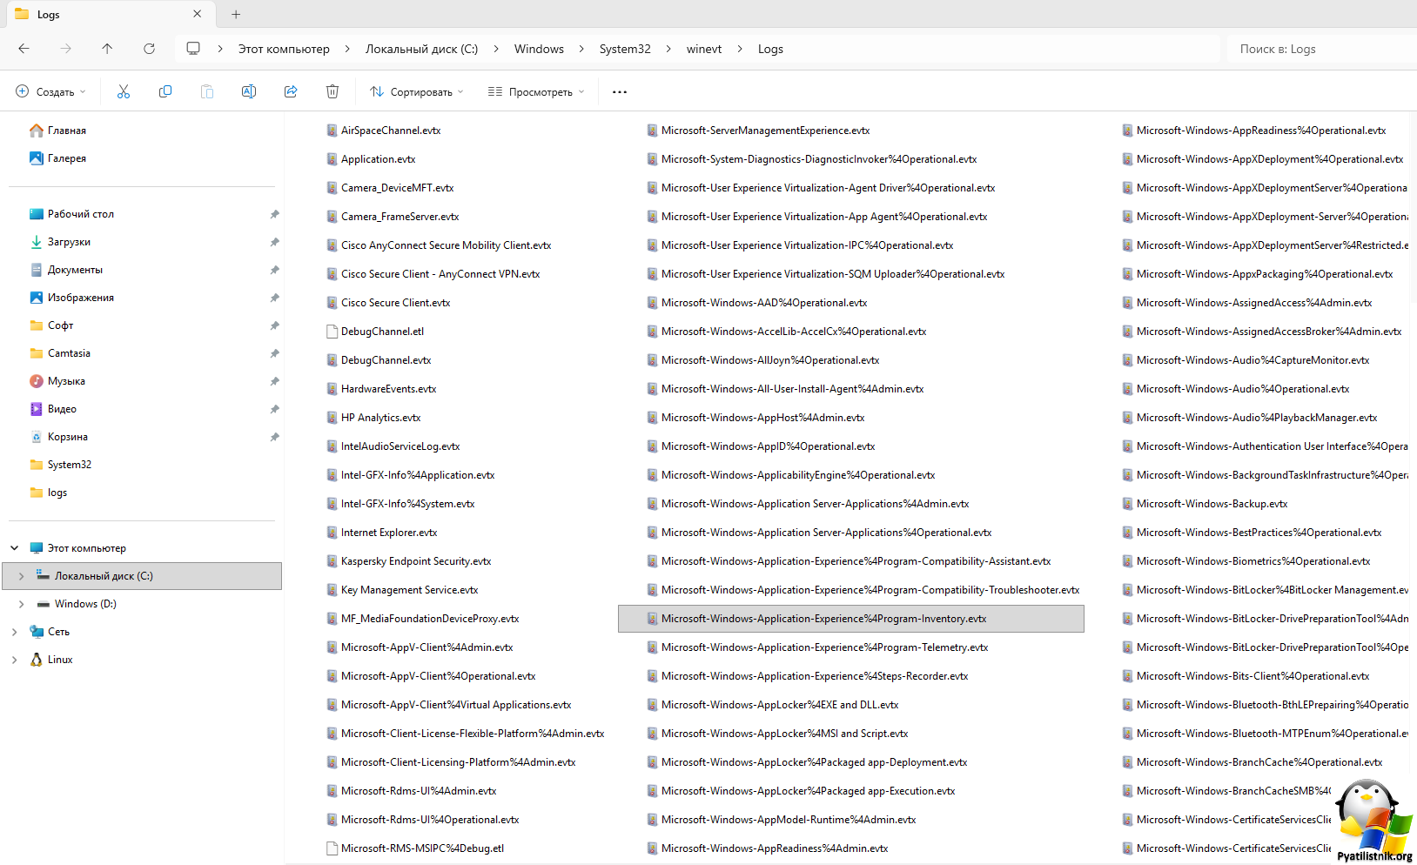Collapse the Этот компьютер tree node
Viewport: 1417px width, 865px height.
point(14,548)
